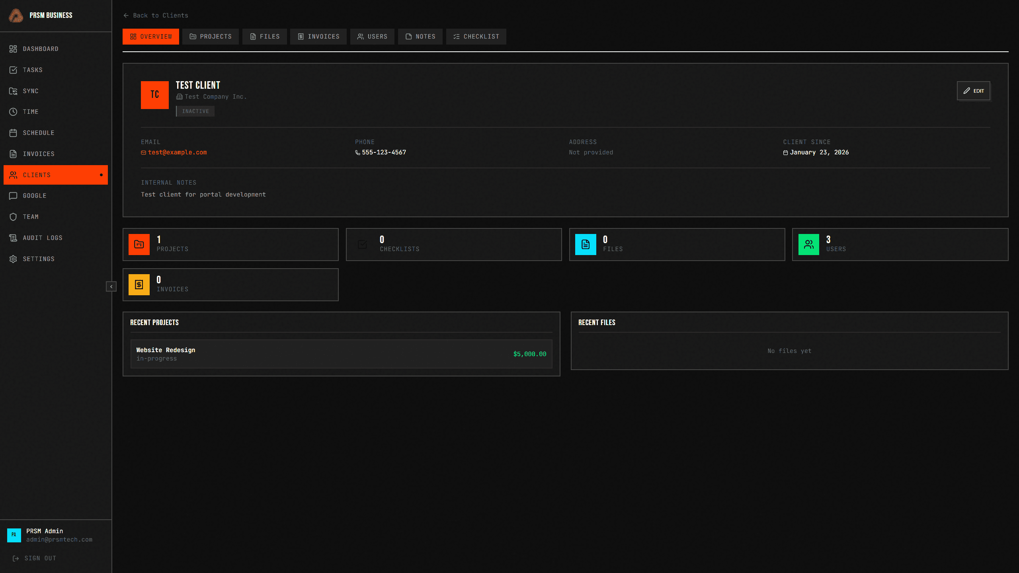Viewport: 1019px width, 573px height.
Task: Click the PA admin avatar
Action: 14,535
